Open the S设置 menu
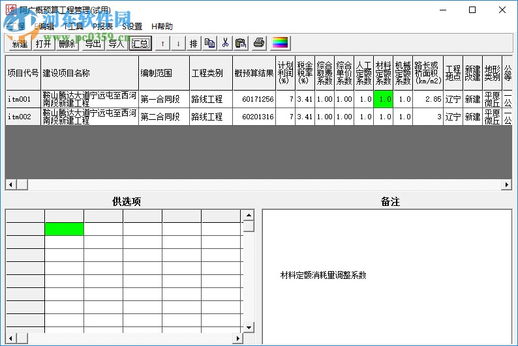Viewport: 518px width, 346px height. [x=132, y=26]
